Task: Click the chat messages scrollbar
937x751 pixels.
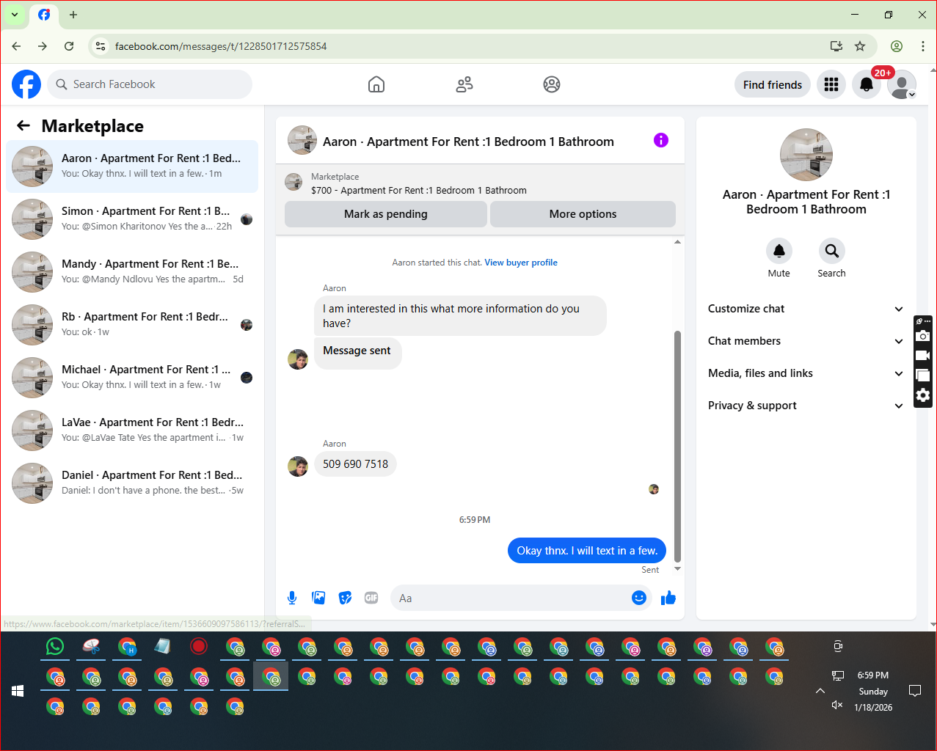Action: [x=677, y=446]
